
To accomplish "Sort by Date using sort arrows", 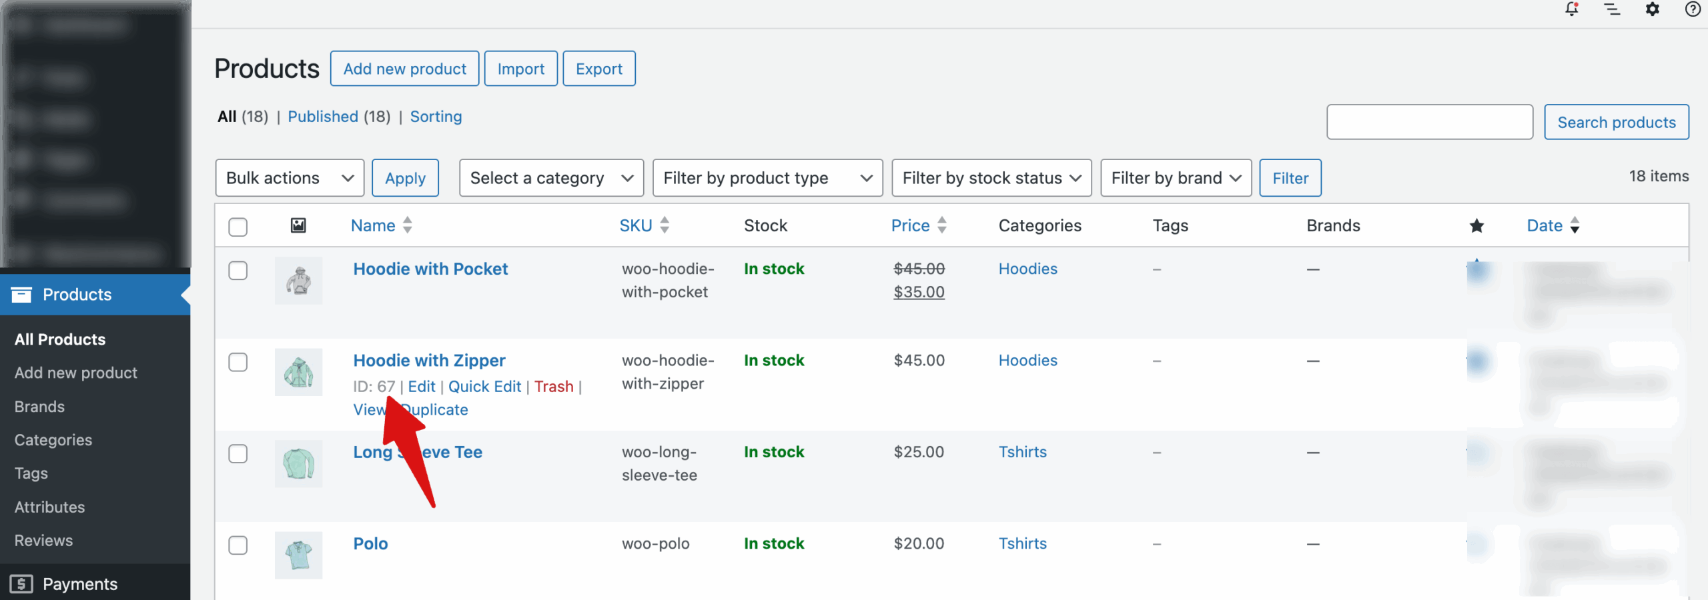I will click(x=1575, y=225).
